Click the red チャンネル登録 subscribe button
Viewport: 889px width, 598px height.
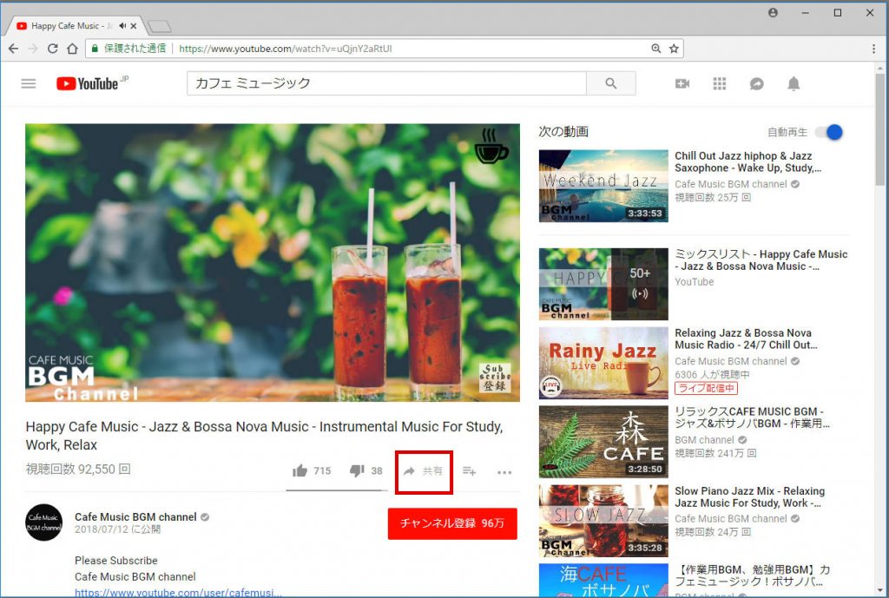(451, 523)
